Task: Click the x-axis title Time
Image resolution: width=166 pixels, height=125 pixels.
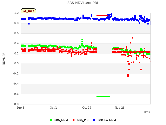Action: click(x=147, y=112)
